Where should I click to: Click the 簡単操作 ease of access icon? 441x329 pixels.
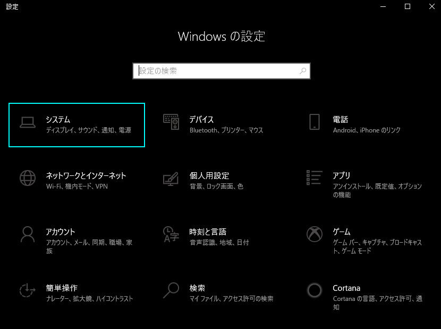point(28,290)
